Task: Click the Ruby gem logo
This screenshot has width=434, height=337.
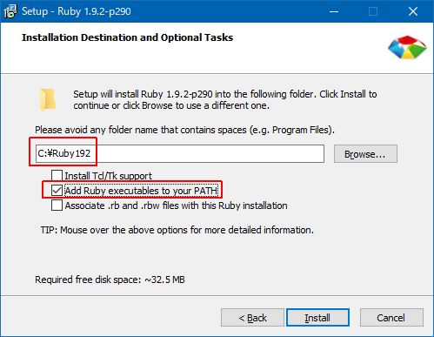Action: coord(407,47)
